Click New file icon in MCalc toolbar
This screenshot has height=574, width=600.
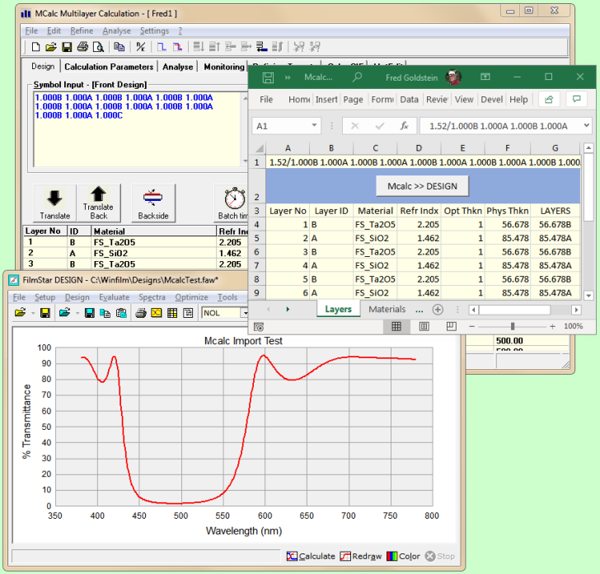pyautogui.click(x=35, y=47)
